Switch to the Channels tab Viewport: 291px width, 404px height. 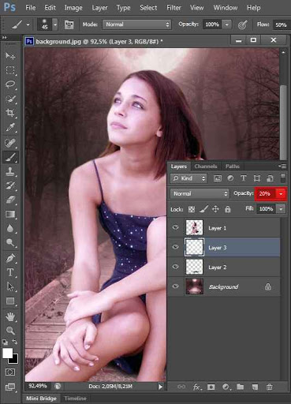click(206, 166)
